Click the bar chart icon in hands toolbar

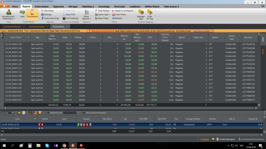coord(35,113)
